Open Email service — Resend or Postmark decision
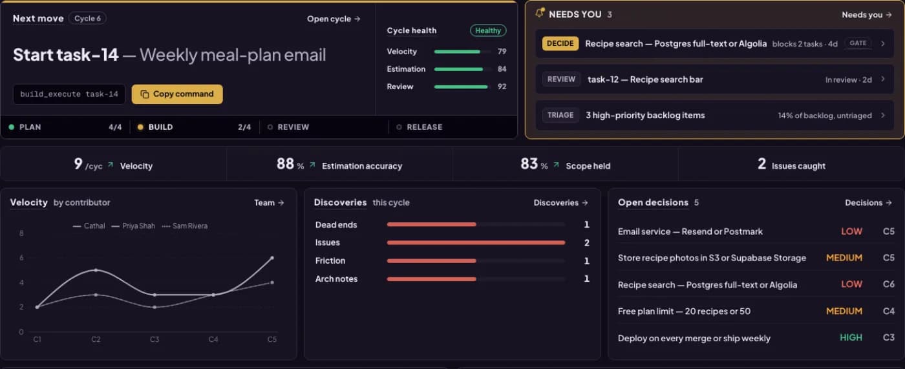This screenshot has height=369, width=905. (756, 231)
